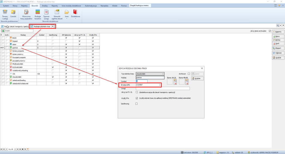Tick the Archiwum checkbox in dialog
This screenshot has width=285, height=154.
click(x=189, y=74)
